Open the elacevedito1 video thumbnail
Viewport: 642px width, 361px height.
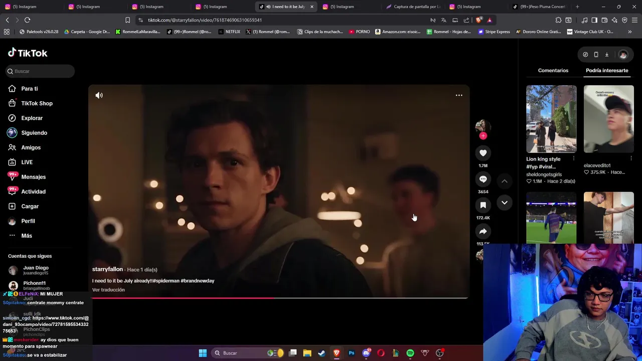(x=609, y=119)
